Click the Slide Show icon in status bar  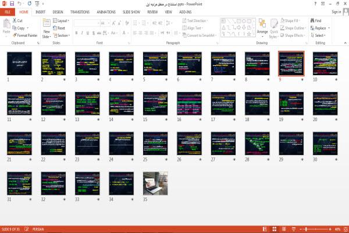pyautogui.click(x=294, y=229)
